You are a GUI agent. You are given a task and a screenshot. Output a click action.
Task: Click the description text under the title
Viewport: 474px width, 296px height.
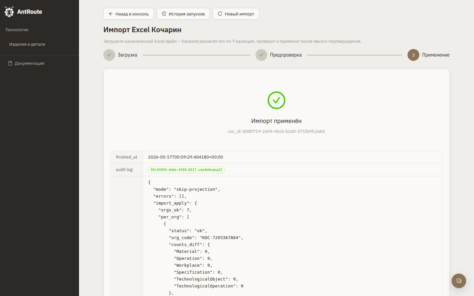[232, 41]
